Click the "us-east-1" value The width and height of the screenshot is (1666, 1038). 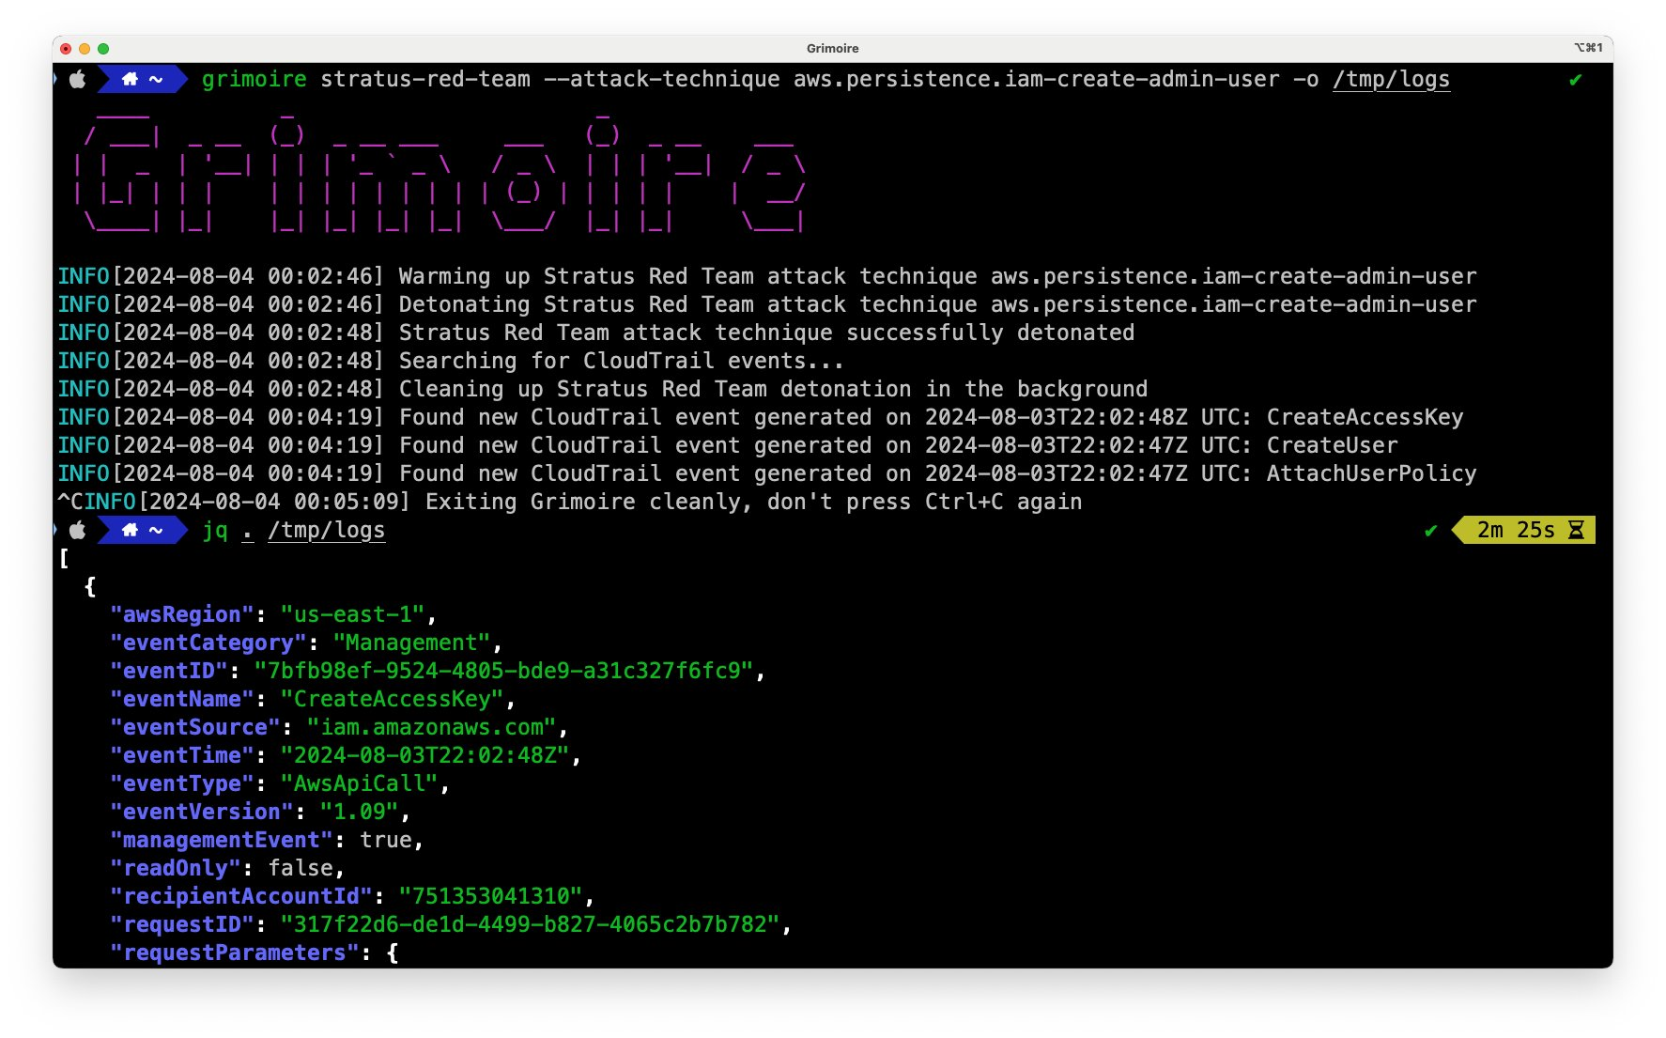pyautogui.click(x=352, y=614)
